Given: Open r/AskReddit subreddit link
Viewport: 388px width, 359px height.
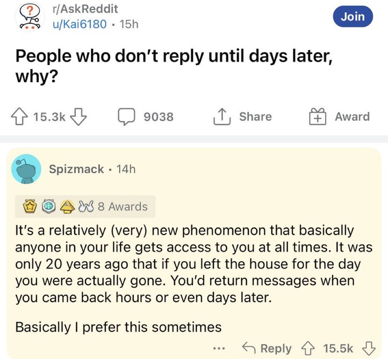Looking at the screenshot, I should pyautogui.click(x=85, y=9).
